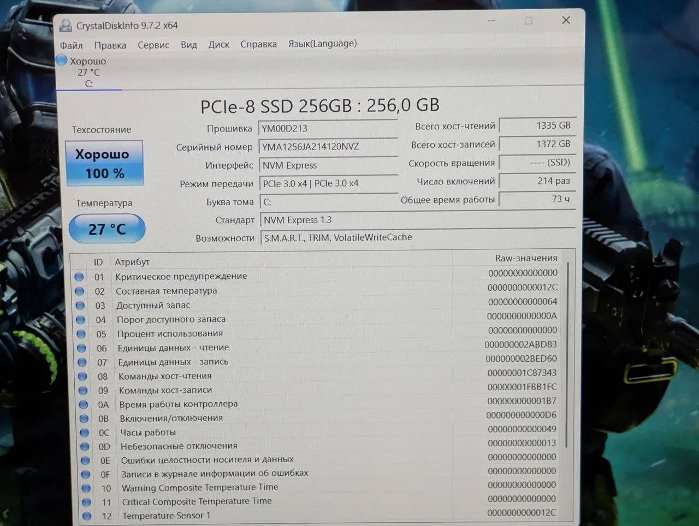Click the host writes value 1372 GB
Screen dimensions: 699x526
point(537,144)
